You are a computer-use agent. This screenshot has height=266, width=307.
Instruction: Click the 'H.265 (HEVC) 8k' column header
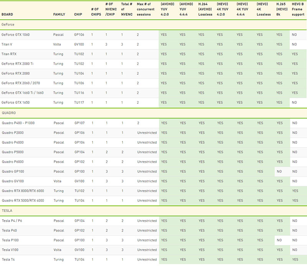point(282,9)
